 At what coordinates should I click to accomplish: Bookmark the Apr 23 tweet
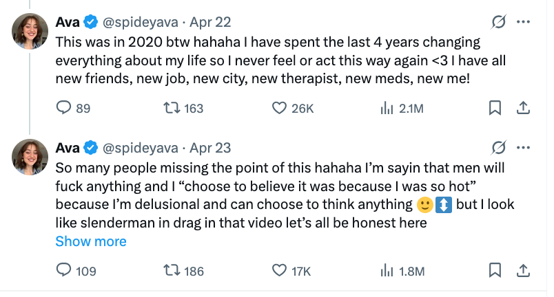pos(495,271)
